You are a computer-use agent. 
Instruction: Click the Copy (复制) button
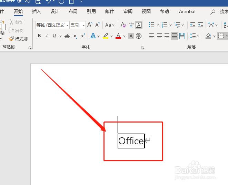[16, 31]
